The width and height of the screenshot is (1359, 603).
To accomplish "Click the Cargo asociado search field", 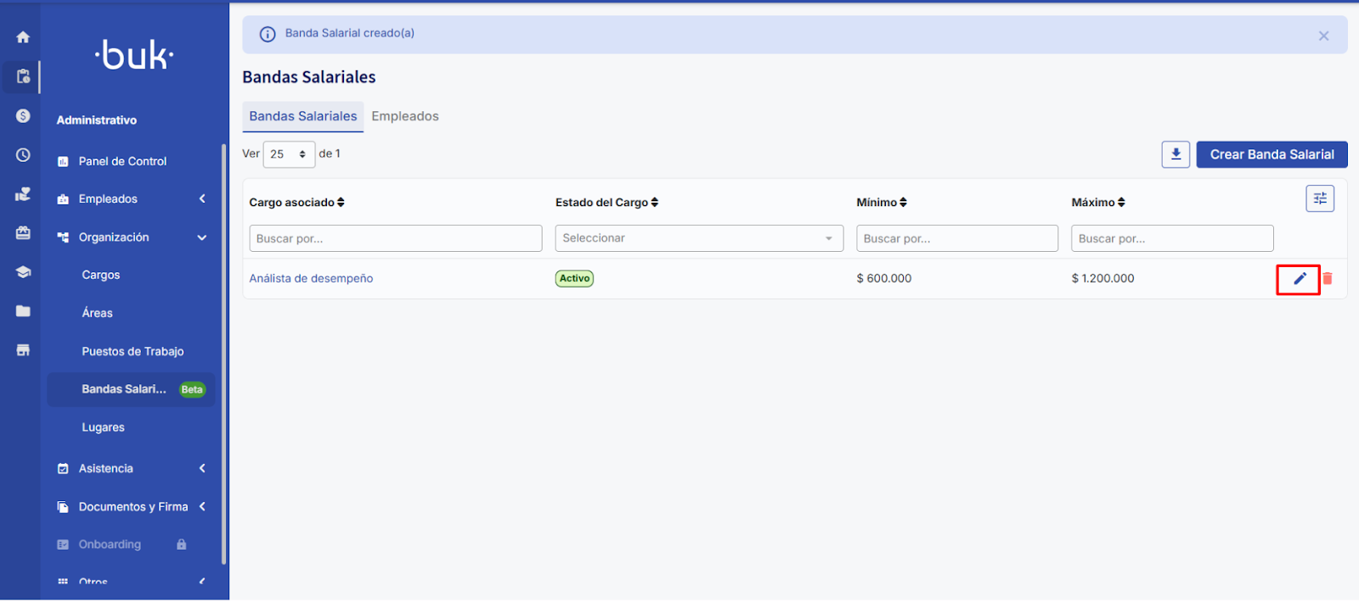I will [395, 238].
